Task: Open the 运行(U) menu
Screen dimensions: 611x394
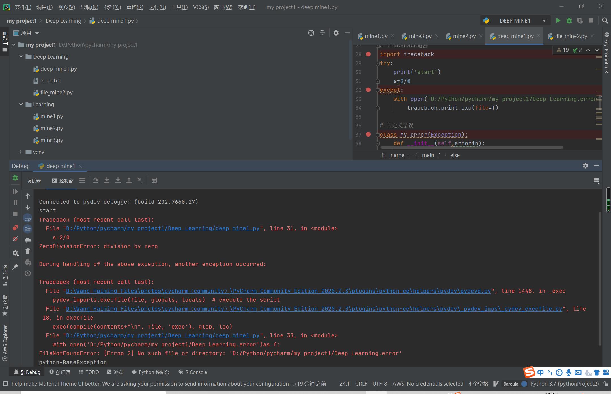Action: tap(158, 7)
